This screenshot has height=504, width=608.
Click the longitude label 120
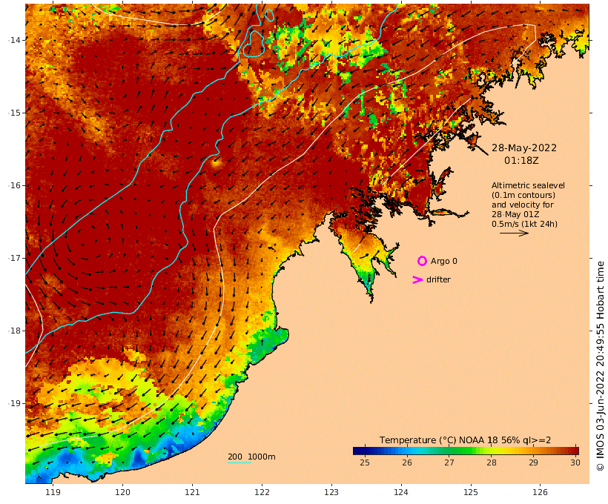[x=122, y=492]
